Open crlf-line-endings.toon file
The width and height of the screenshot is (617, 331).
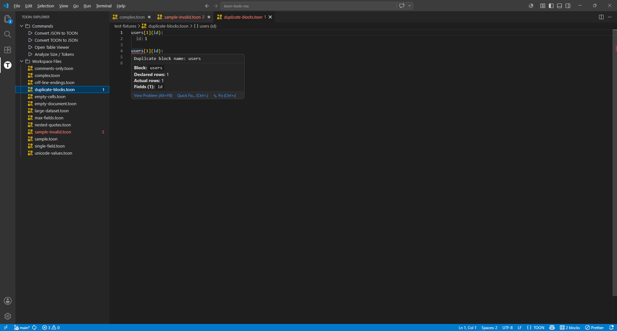(54, 82)
